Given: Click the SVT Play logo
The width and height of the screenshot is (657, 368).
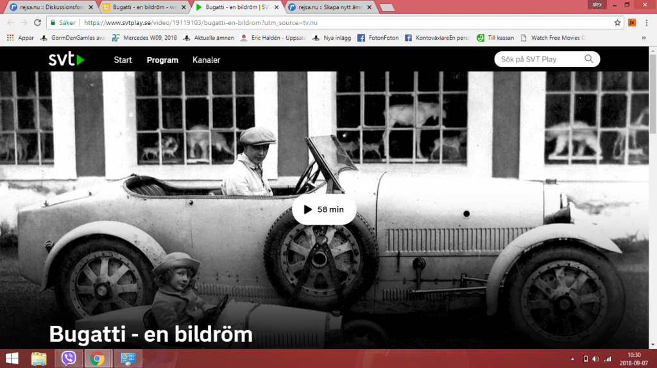Looking at the screenshot, I should coord(67,60).
